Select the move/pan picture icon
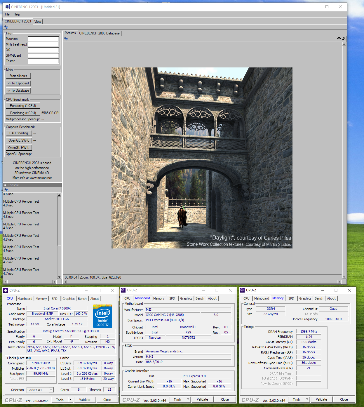The image size is (364, 407). 339,39
